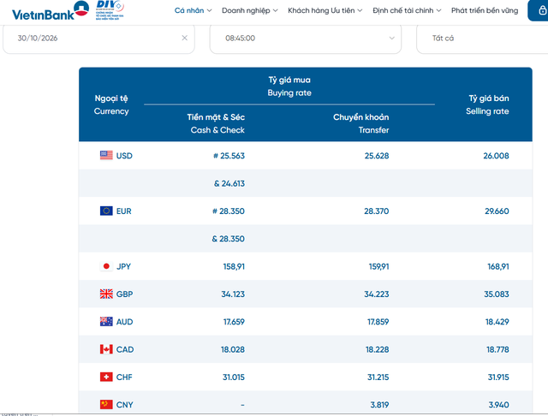The image size is (548, 416).
Task: Open the Định chế tài chính menu
Action: coord(403,10)
